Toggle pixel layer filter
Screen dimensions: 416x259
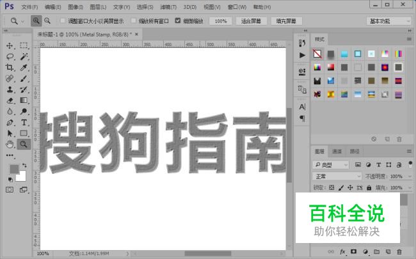(358, 165)
